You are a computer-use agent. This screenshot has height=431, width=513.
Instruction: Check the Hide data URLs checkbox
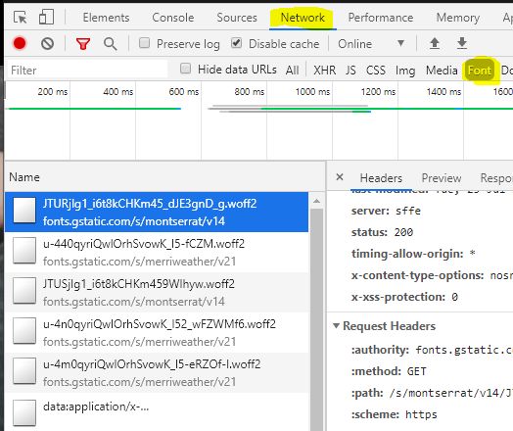pyautogui.click(x=185, y=69)
